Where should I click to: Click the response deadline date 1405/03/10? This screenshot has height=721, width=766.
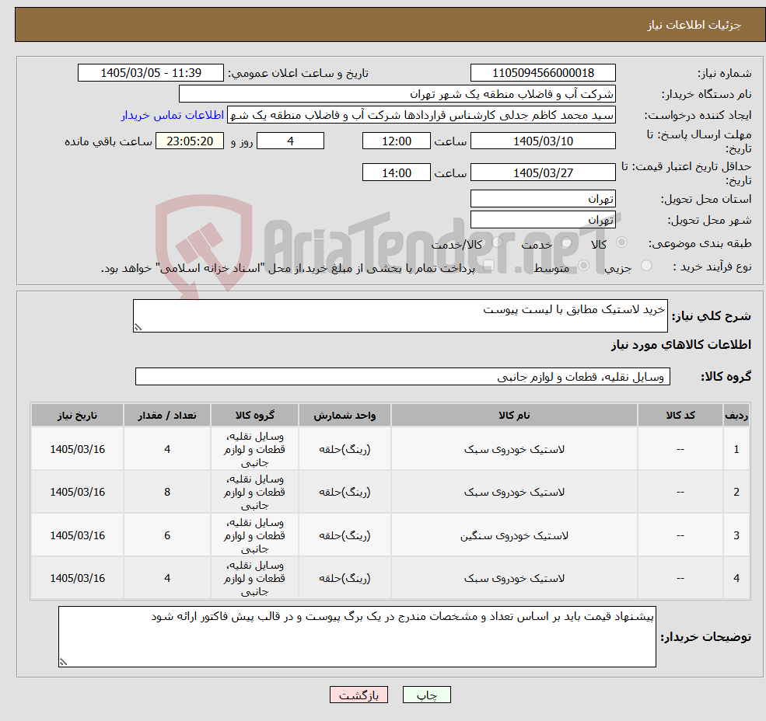[x=543, y=141]
